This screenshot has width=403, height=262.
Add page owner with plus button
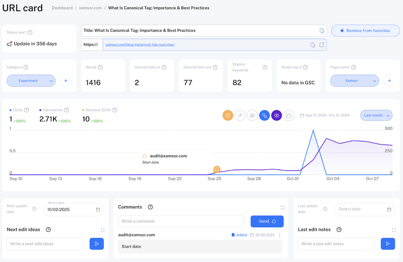(389, 81)
